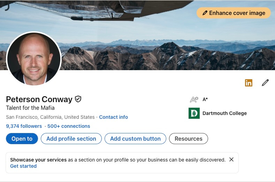Image resolution: width=275 pixels, height=182 pixels.
Task: Click the Talent for the Mafia headline
Action: 30,108
